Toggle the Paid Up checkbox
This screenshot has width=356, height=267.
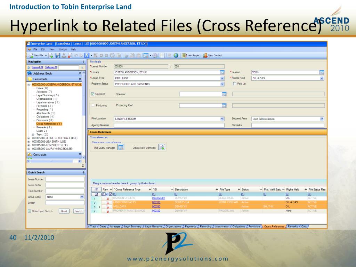click(235, 84)
